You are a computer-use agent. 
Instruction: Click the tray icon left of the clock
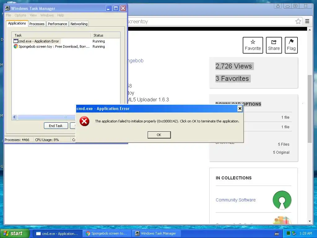pyautogui.click(x=294, y=233)
